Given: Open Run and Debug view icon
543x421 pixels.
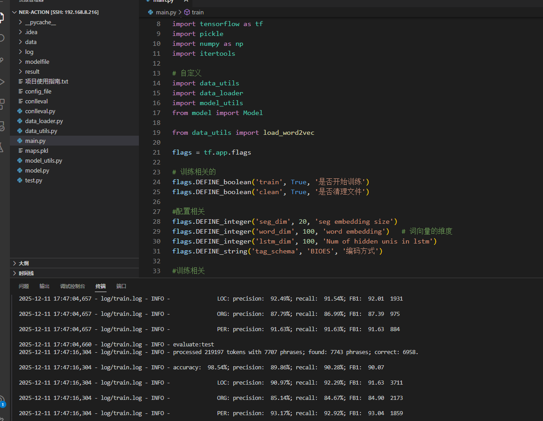Looking at the screenshot, I should pos(1,82).
